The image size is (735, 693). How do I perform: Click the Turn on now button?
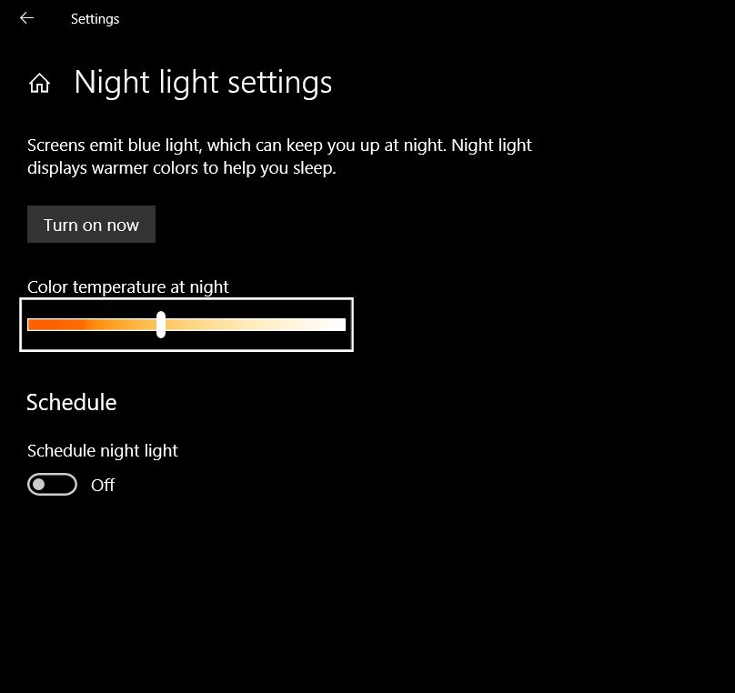point(91,225)
